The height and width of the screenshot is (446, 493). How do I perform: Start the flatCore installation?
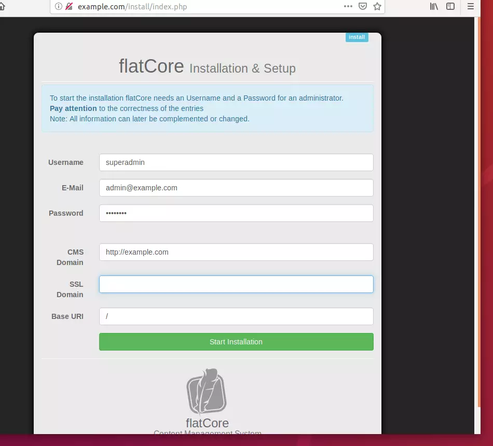(236, 342)
